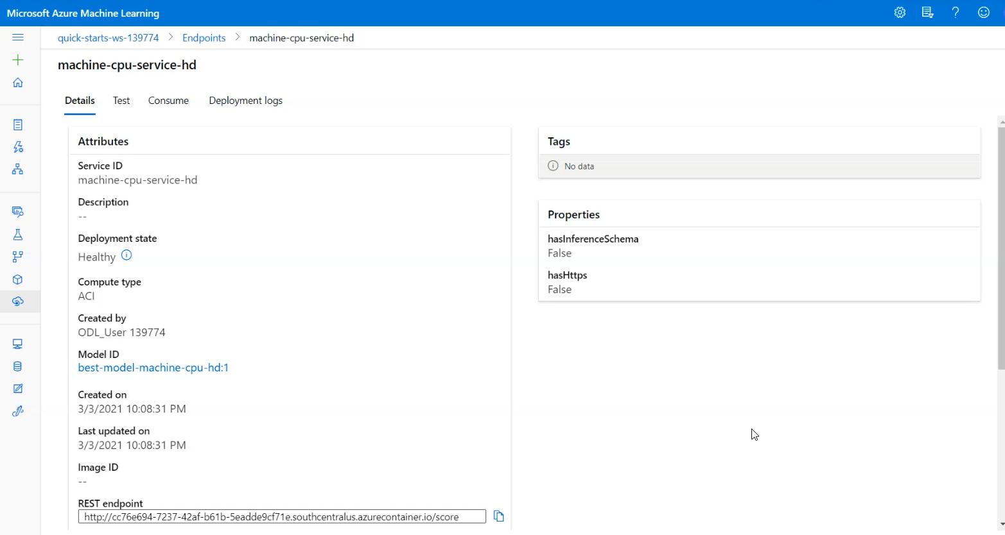Click the Created on label
Viewport: 1005px width, 535px height.
click(102, 395)
